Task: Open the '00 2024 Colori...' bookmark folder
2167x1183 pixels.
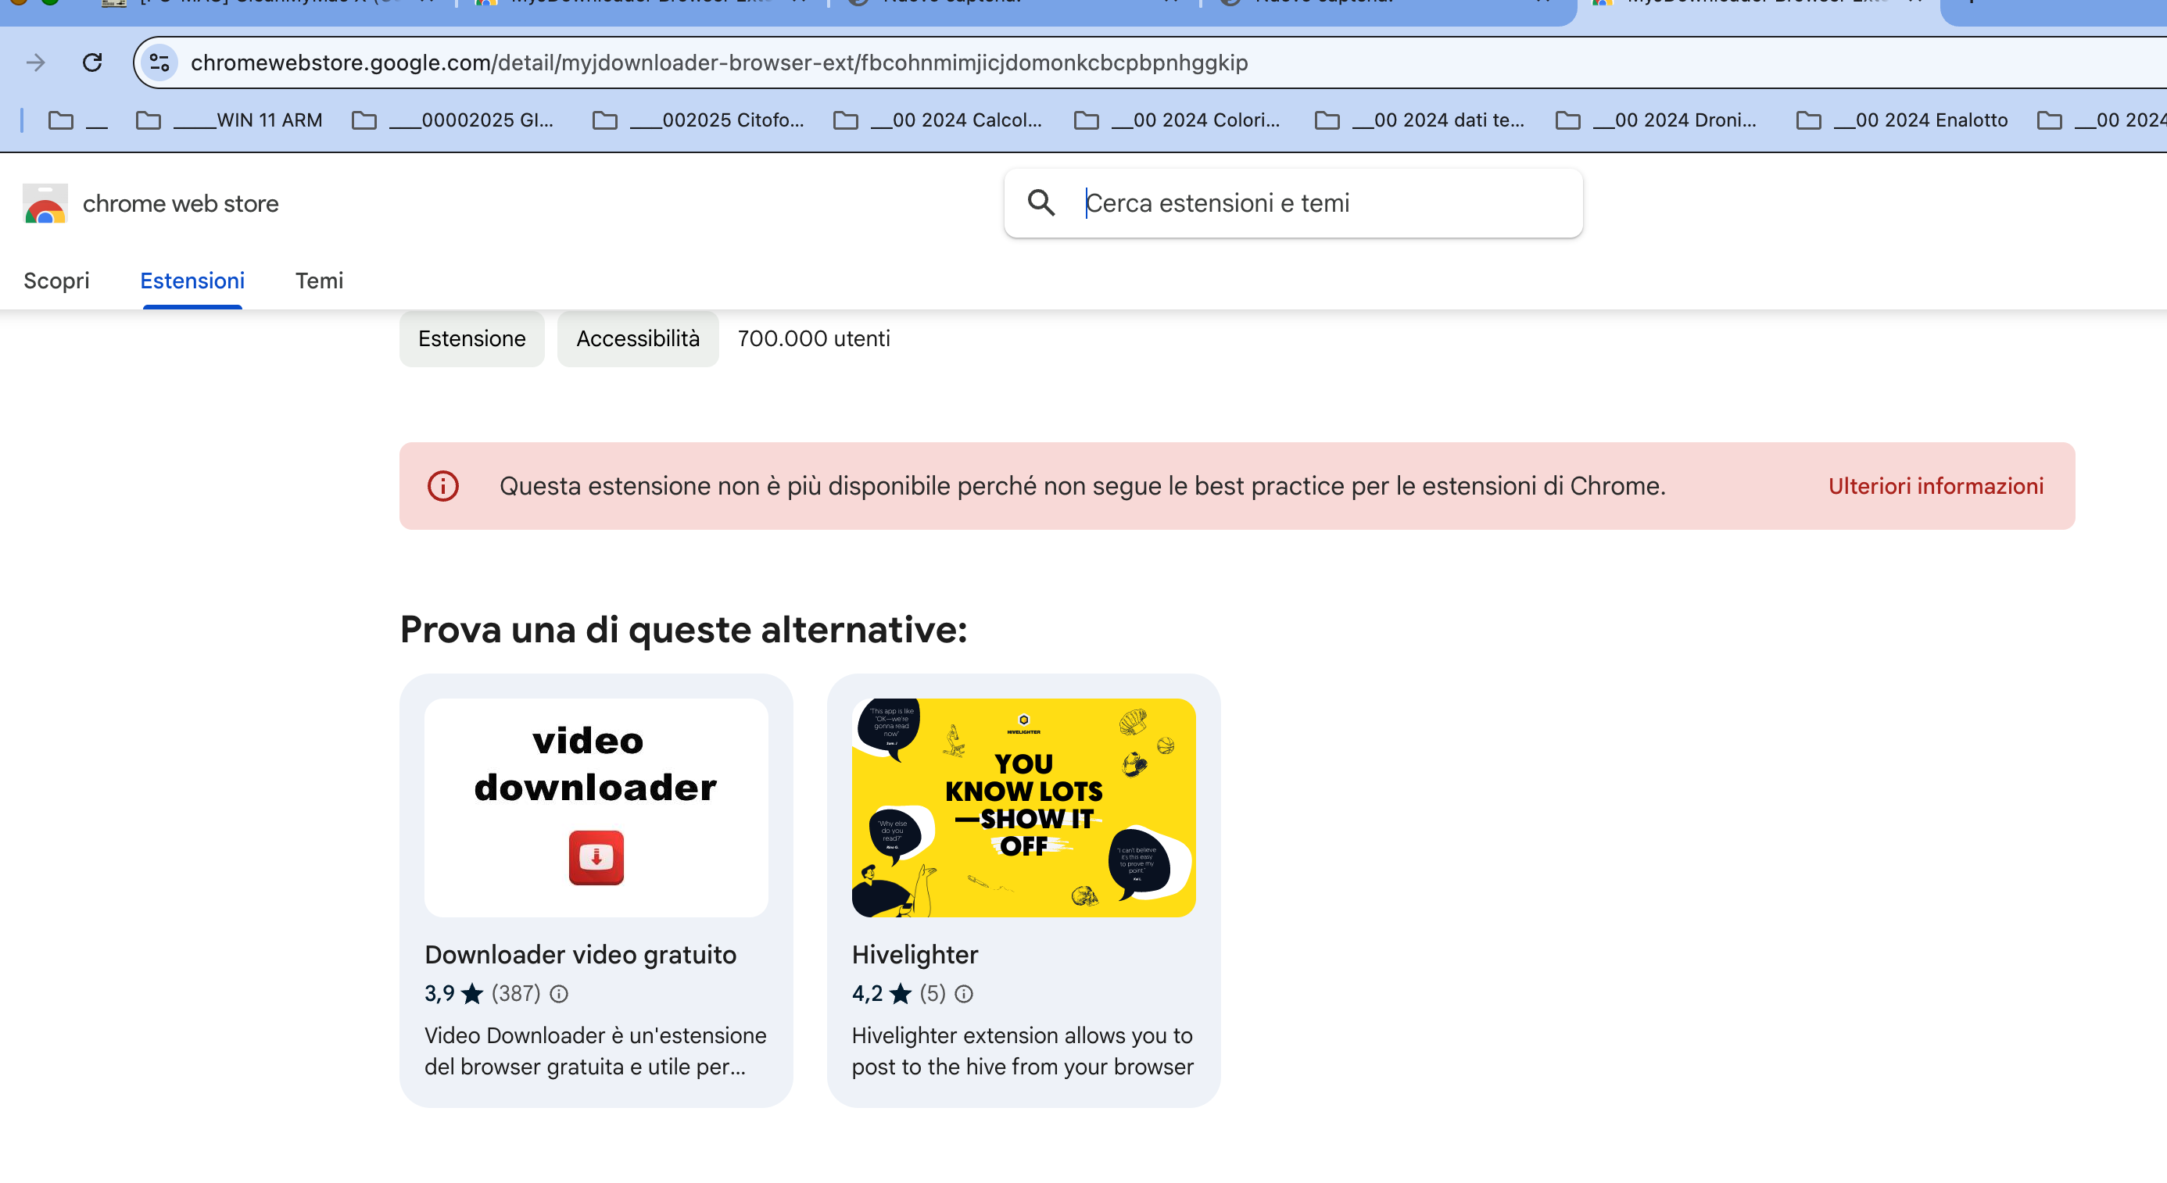Action: 1177,120
